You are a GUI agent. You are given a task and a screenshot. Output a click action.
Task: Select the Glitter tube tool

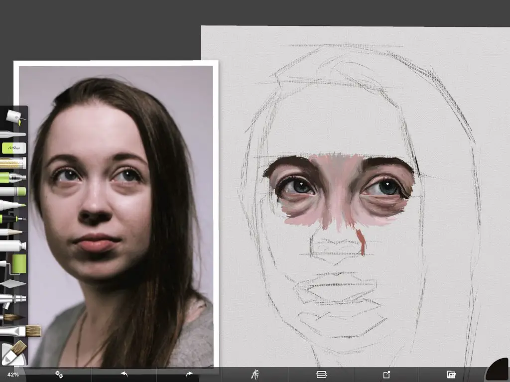point(13,163)
